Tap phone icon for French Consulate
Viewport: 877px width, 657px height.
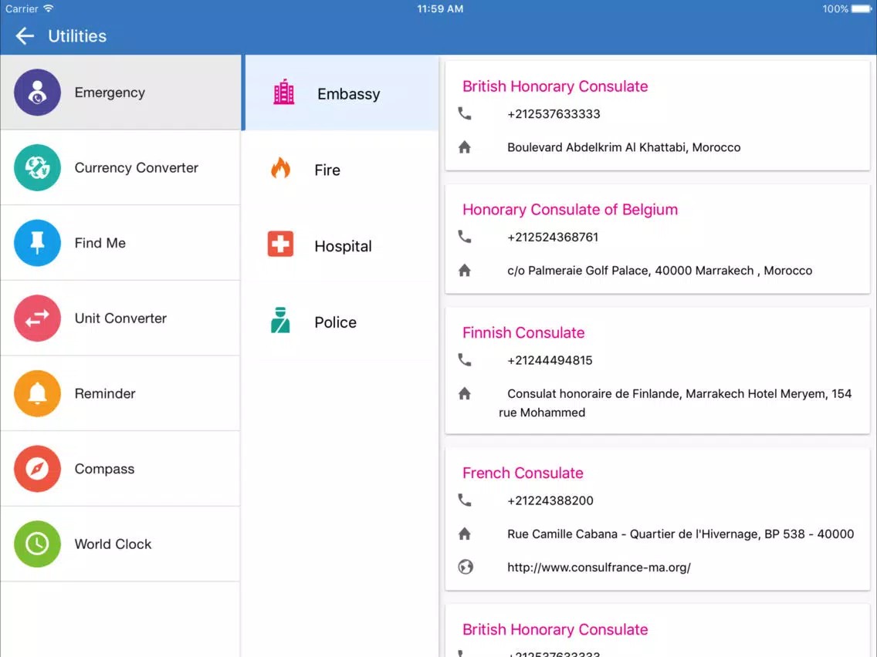[x=465, y=500]
